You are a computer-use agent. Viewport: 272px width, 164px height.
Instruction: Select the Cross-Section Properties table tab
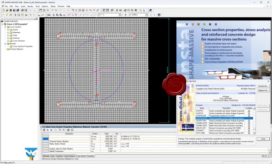tap(85, 156)
